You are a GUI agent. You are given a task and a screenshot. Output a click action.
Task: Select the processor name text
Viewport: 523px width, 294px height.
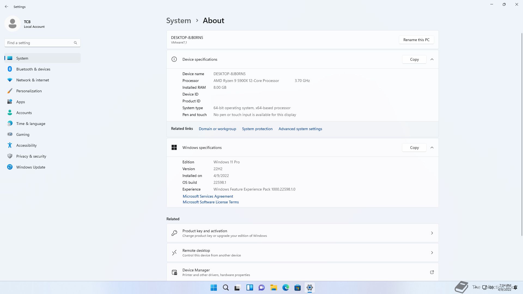pos(246,81)
